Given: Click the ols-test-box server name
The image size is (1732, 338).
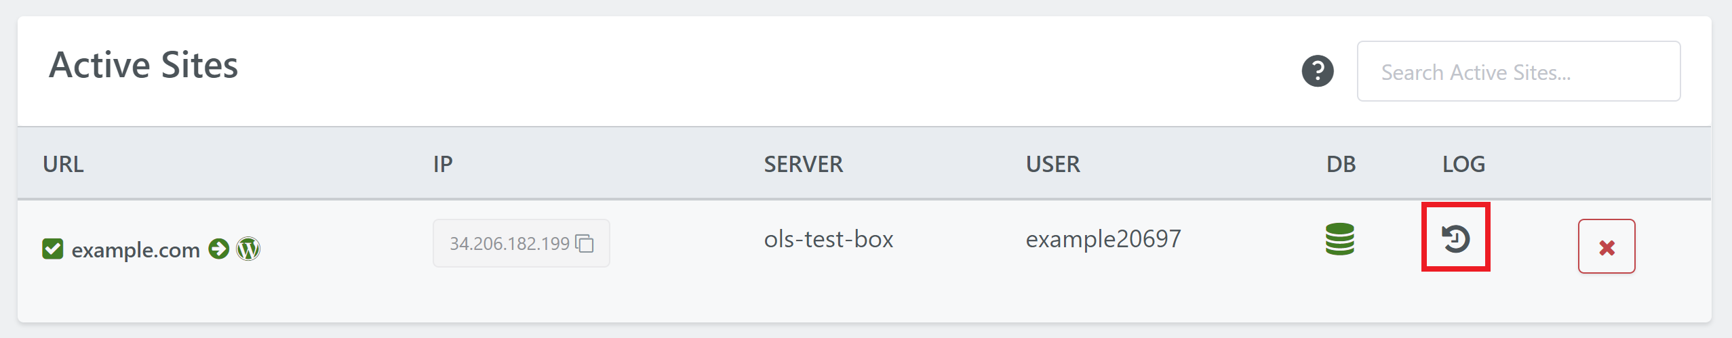Looking at the screenshot, I should [x=829, y=239].
